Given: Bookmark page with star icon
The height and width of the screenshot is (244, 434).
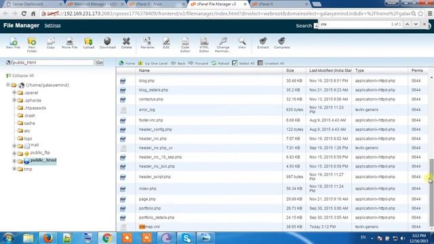Looking at the screenshot, I should (x=420, y=14).
